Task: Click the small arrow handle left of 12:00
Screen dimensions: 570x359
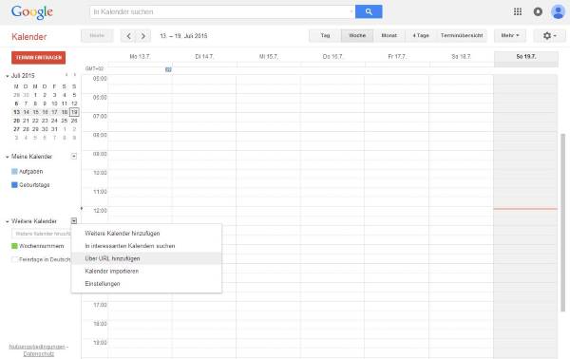Action: pyautogui.click(x=82, y=208)
